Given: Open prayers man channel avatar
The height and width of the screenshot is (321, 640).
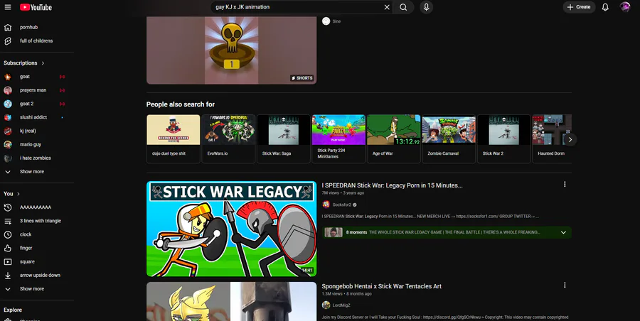Looking at the screenshot, I should click(x=8, y=90).
